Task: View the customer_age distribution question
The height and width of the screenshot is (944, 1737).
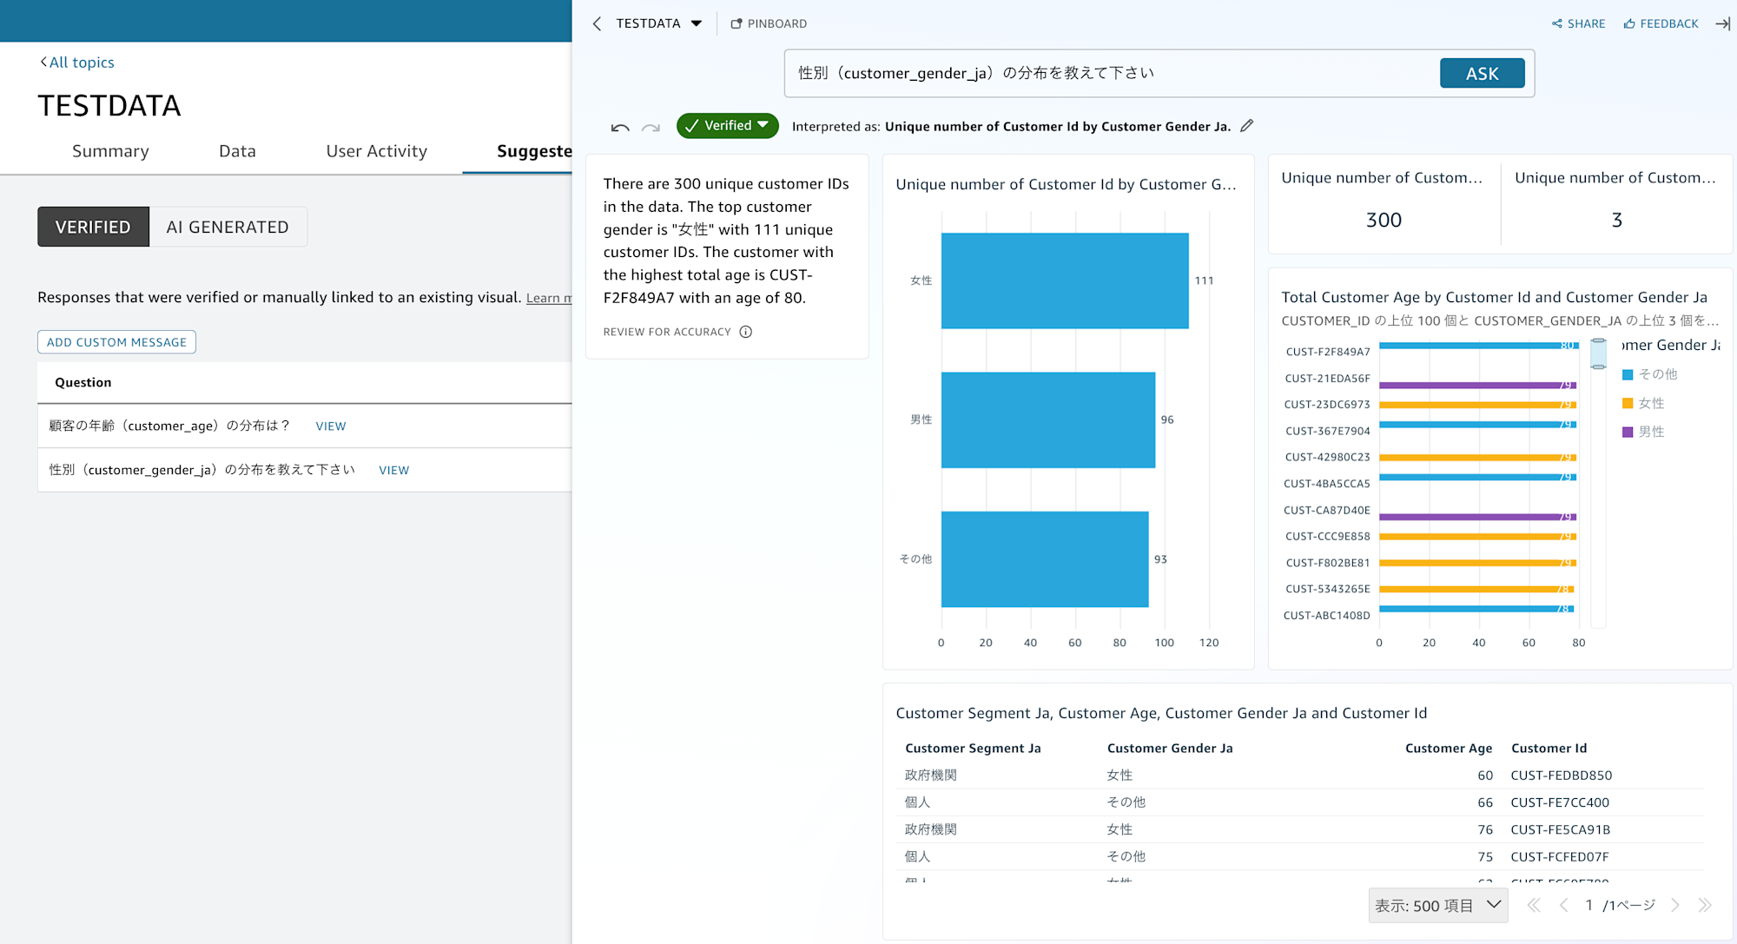Action: coord(331,426)
